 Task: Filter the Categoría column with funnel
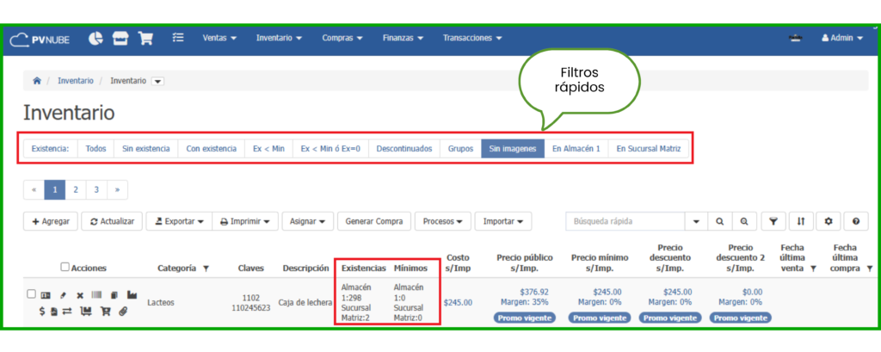206,269
